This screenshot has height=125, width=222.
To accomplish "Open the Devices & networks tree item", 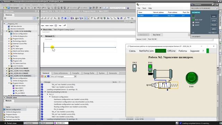I will (17, 29).
